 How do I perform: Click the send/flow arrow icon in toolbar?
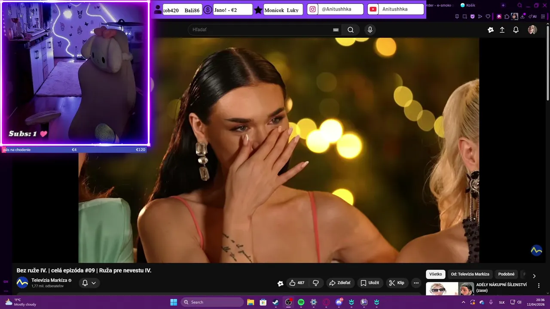click(x=480, y=16)
